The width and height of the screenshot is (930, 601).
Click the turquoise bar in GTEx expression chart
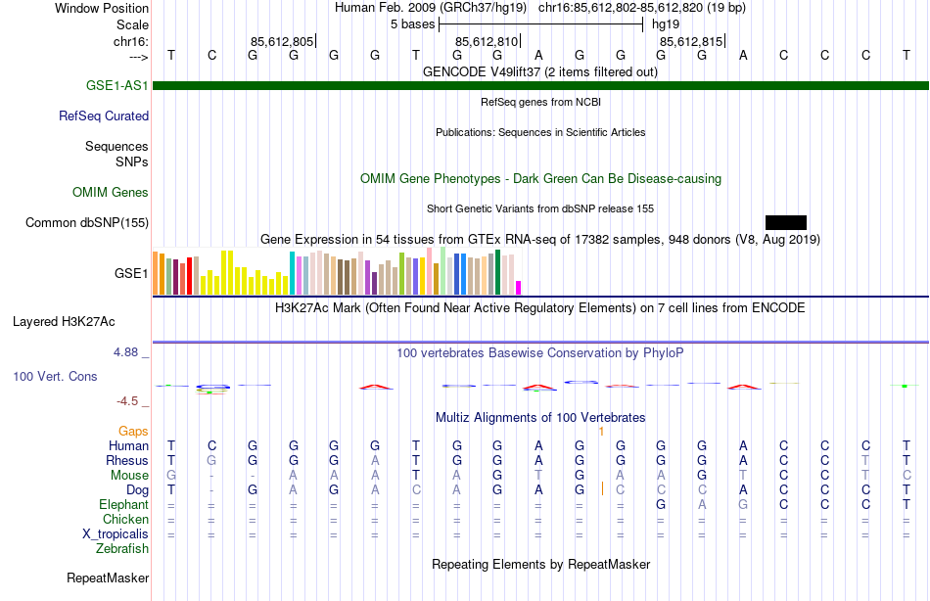tap(292, 273)
